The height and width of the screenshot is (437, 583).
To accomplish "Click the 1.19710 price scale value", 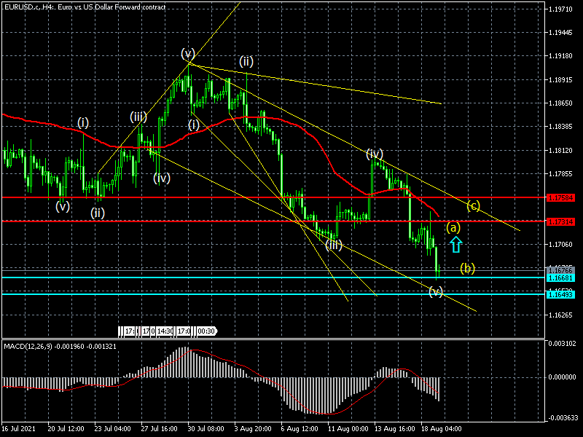I will click(560, 9).
